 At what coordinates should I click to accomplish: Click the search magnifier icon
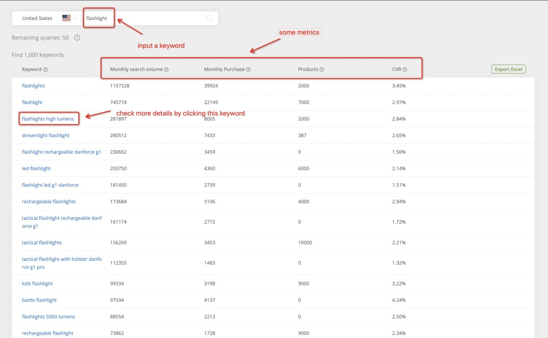click(209, 18)
